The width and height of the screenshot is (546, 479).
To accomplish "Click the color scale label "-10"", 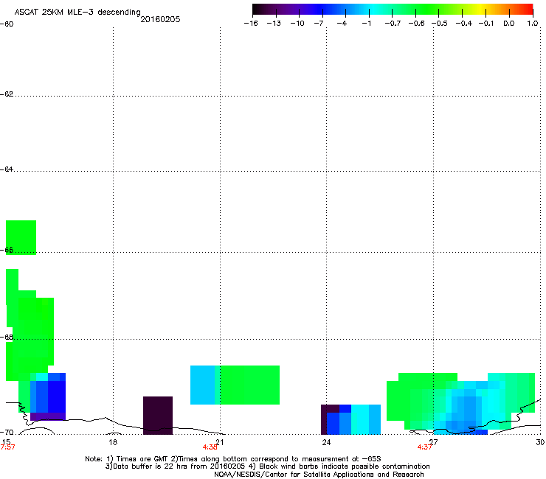I will tap(297, 24).
